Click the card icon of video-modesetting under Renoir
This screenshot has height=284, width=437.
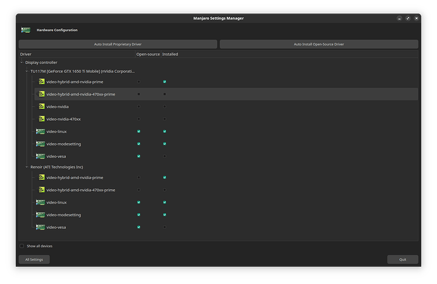41,214
